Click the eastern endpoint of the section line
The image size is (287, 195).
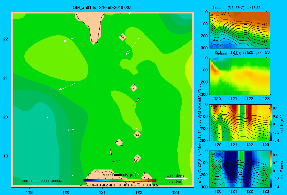tap(183, 117)
